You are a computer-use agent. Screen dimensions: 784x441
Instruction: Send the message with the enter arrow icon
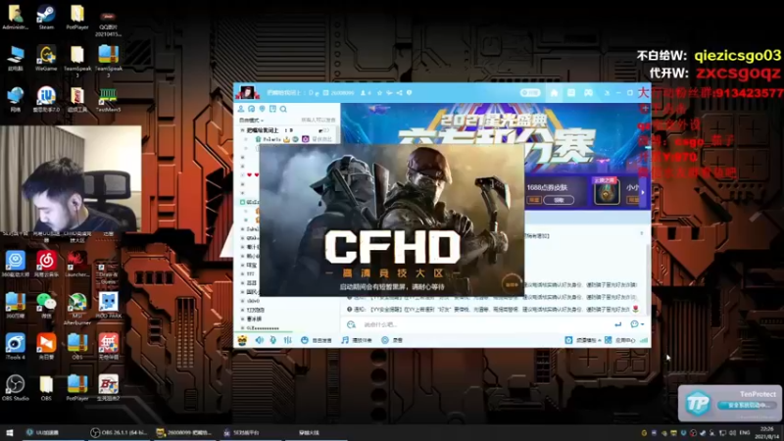618,324
